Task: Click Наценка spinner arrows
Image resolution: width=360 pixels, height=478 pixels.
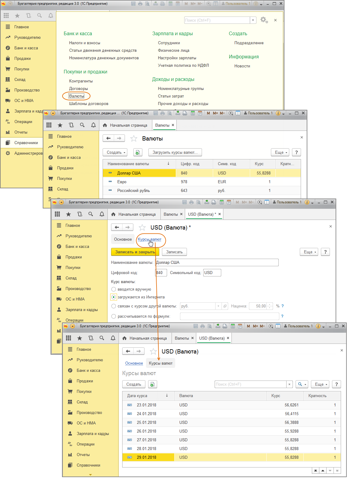Action: [x=270, y=306]
